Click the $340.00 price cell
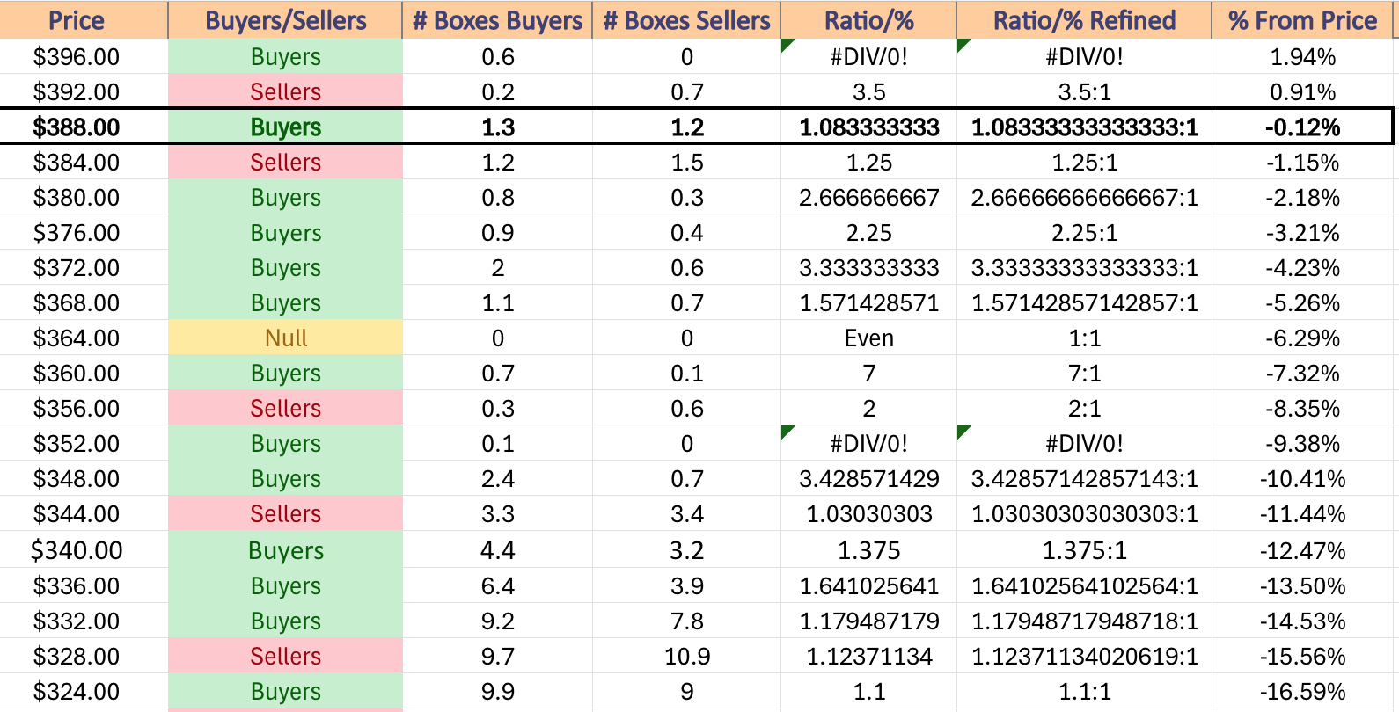1399x712 pixels. (x=84, y=550)
